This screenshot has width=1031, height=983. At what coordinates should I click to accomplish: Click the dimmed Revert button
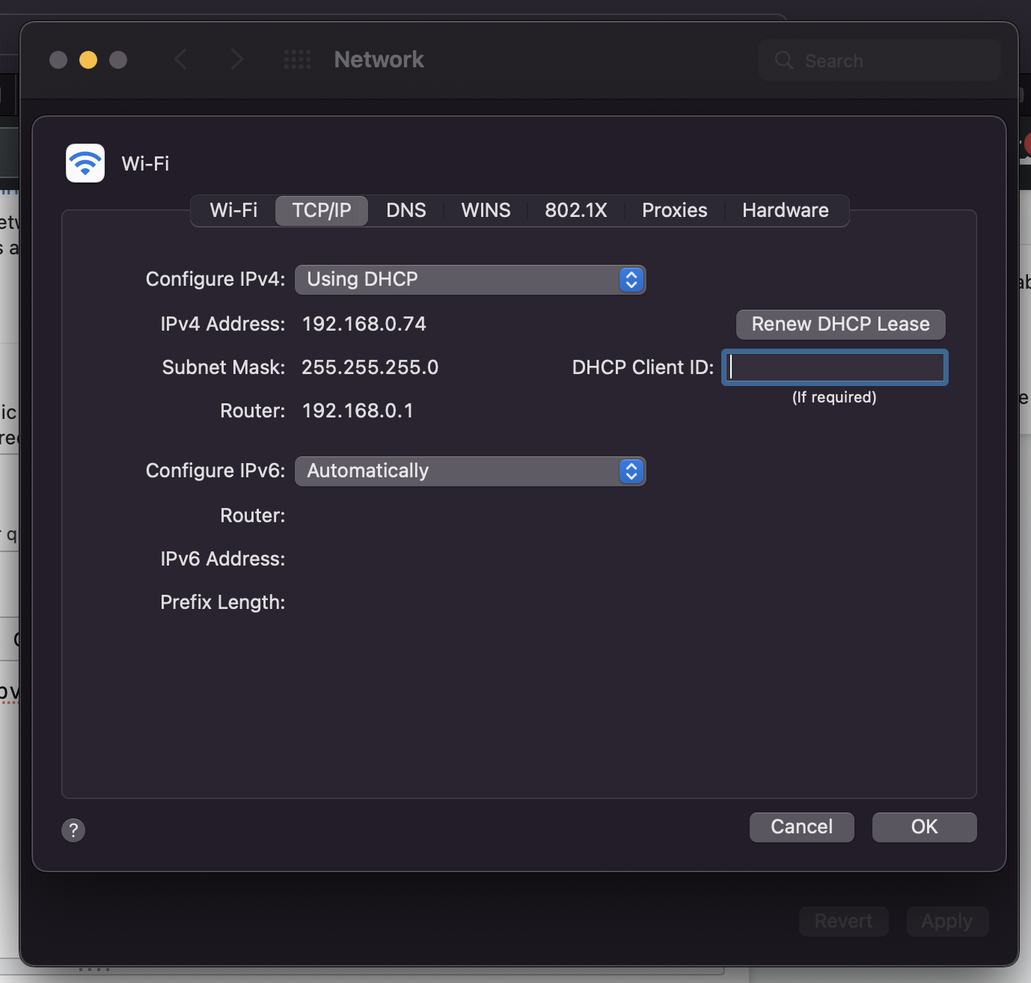tap(844, 922)
